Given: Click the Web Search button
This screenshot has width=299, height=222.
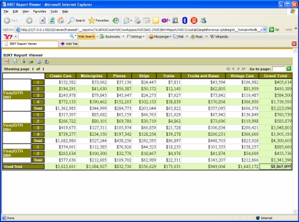Looking at the screenshot, I should coord(86,37).
